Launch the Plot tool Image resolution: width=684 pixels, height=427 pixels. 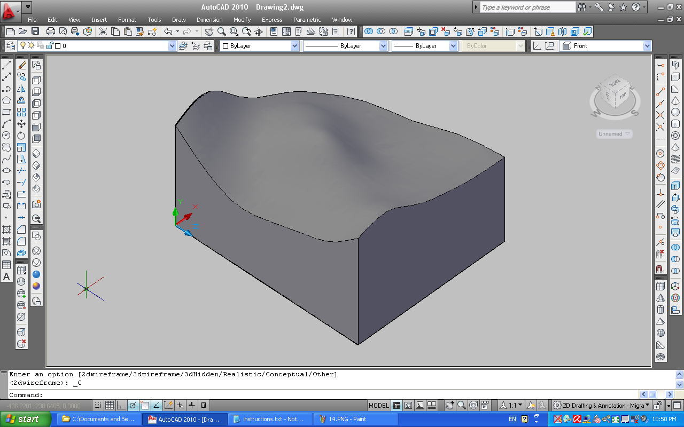[50, 31]
